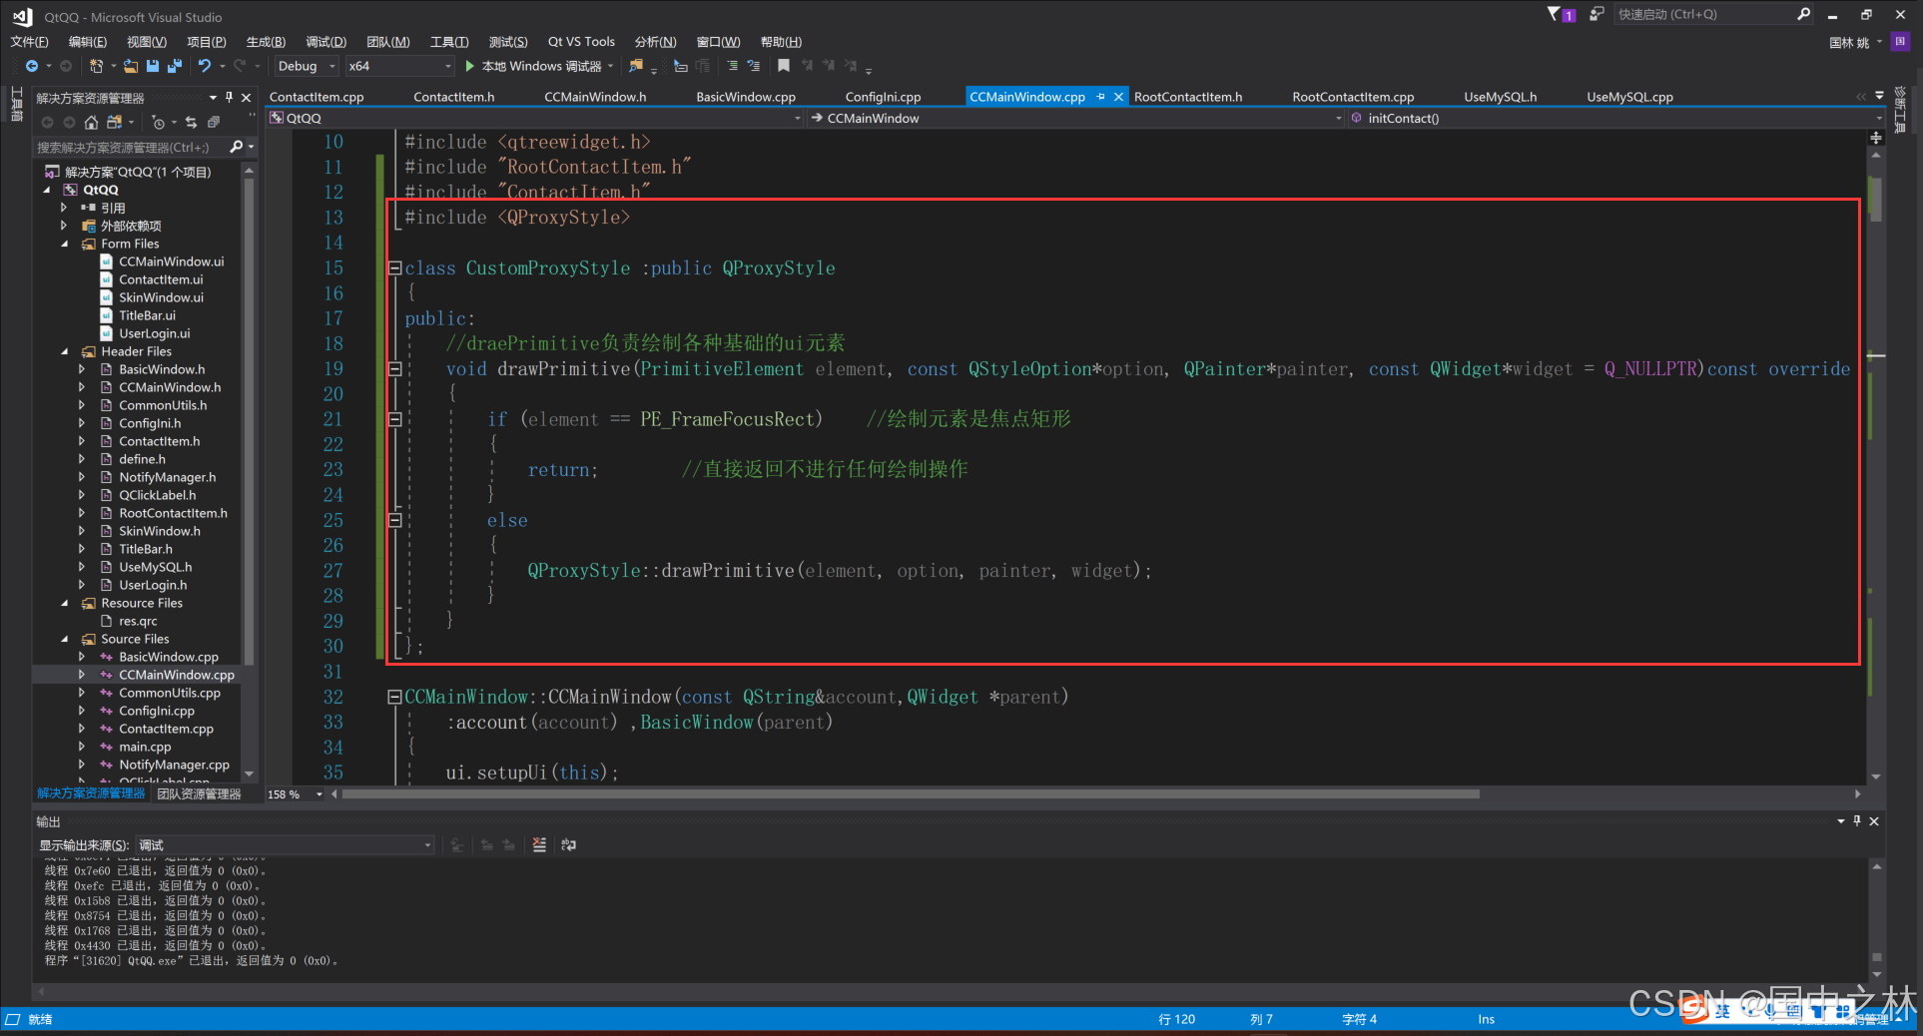
Task: Click the Save All toolbar icon
Action: coord(175,66)
